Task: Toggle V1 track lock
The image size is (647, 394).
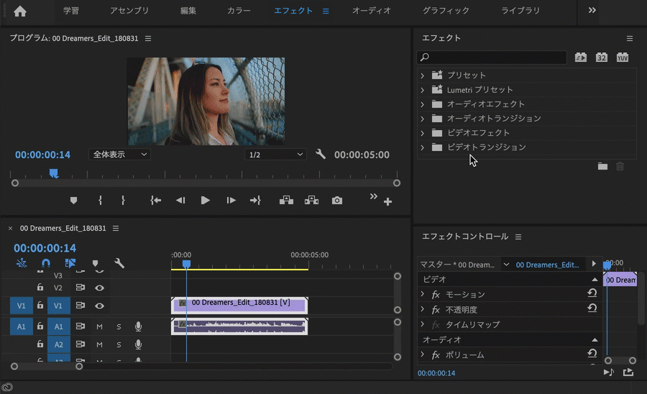Action: (x=40, y=306)
